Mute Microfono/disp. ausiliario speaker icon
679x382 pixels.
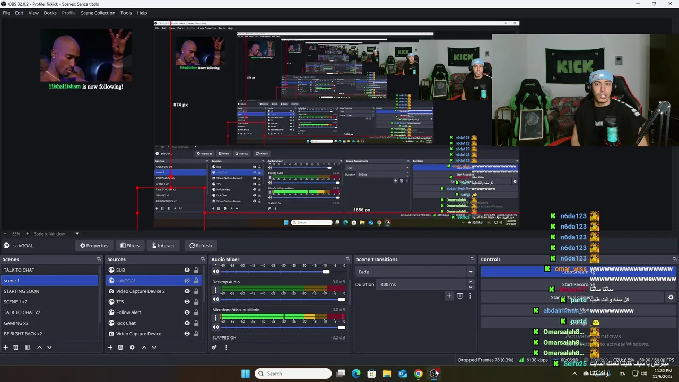coord(216,327)
